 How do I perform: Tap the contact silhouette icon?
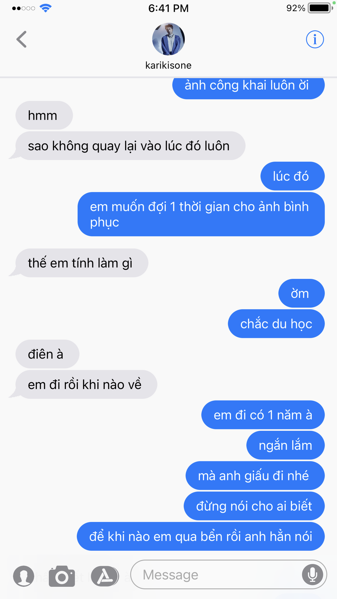point(24,576)
